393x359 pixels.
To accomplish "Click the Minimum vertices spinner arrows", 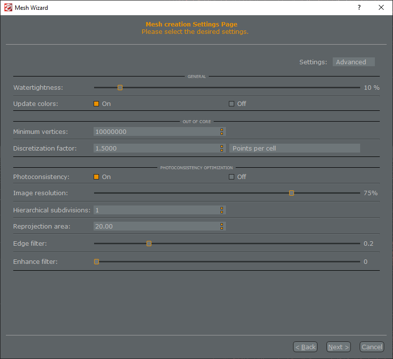I will pyautogui.click(x=221, y=131).
